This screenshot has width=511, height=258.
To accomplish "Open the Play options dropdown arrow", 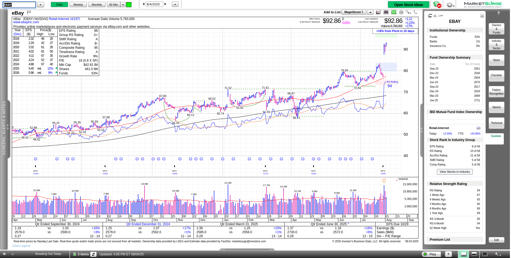I will tap(448, 254).
